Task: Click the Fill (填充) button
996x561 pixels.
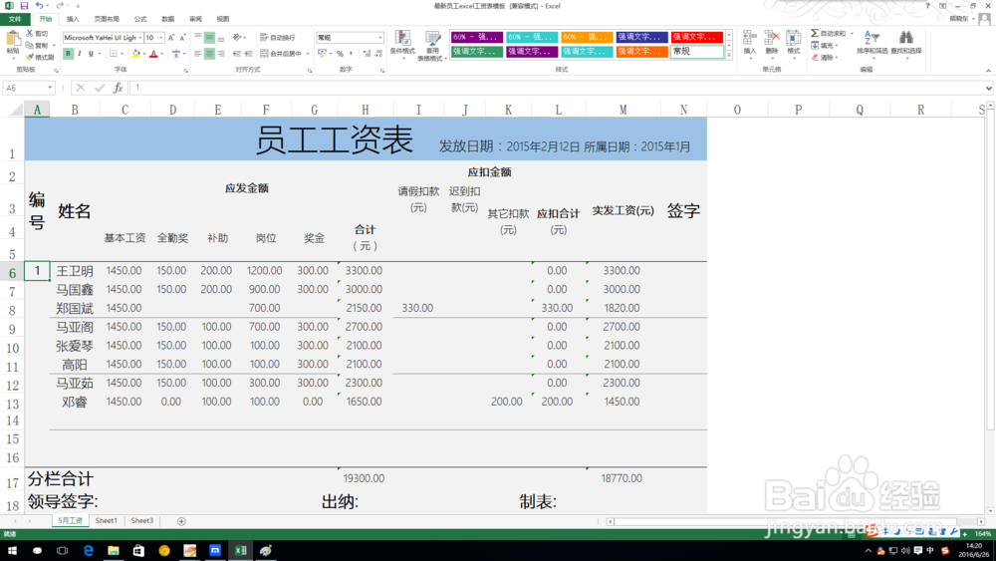Action: [824, 45]
